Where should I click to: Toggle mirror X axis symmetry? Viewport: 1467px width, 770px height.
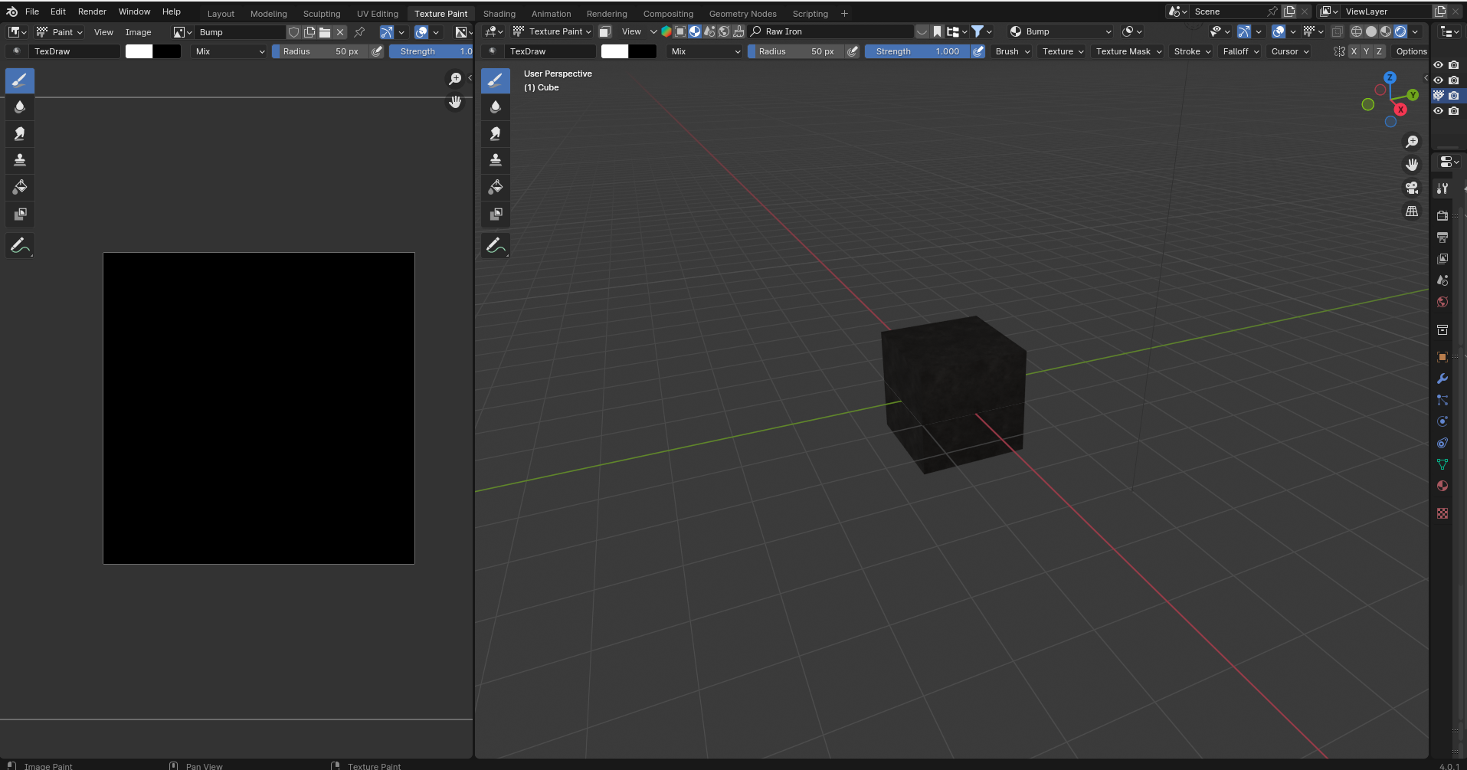point(1354,51)
